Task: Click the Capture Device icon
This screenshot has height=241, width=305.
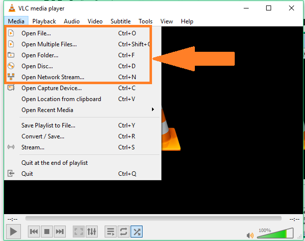Action: pos(11,88)
